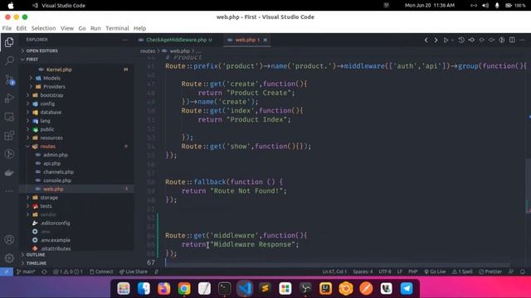Collapse the routes folder
This screenshot has width=531, height=298.
click(x=47, y=147)
